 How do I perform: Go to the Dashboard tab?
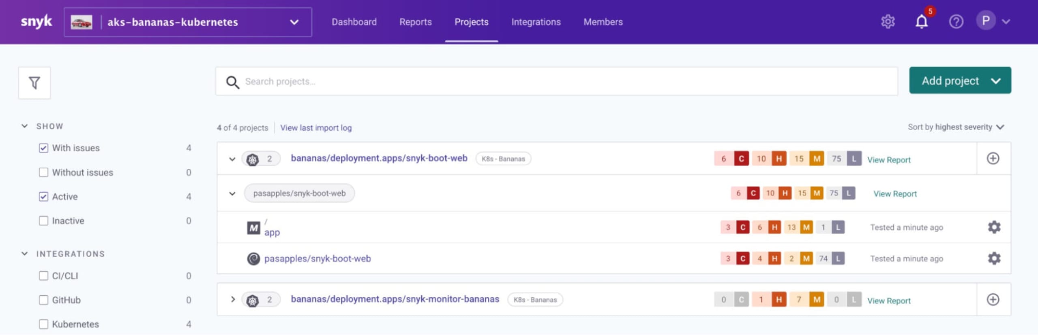354,22
